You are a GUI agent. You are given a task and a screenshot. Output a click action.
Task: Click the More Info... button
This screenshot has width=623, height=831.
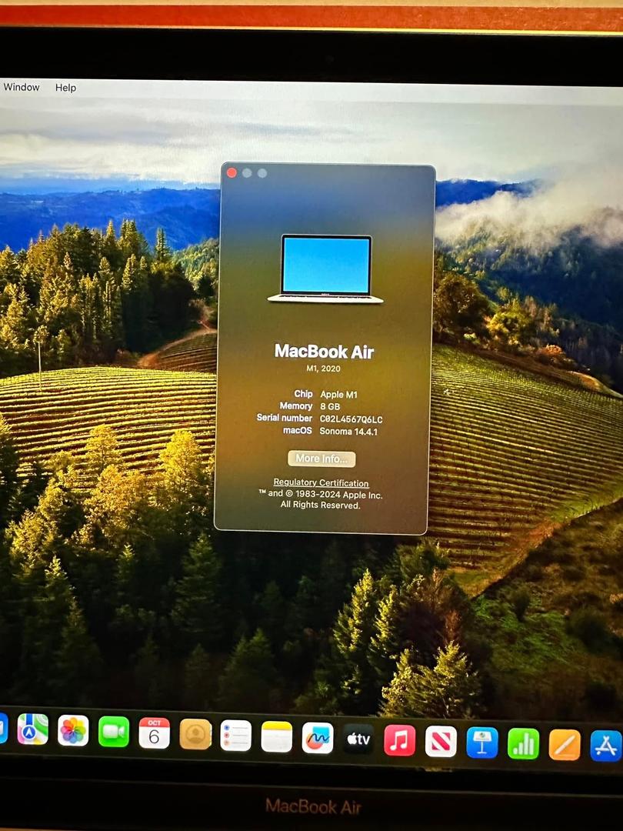click(321, 459)
